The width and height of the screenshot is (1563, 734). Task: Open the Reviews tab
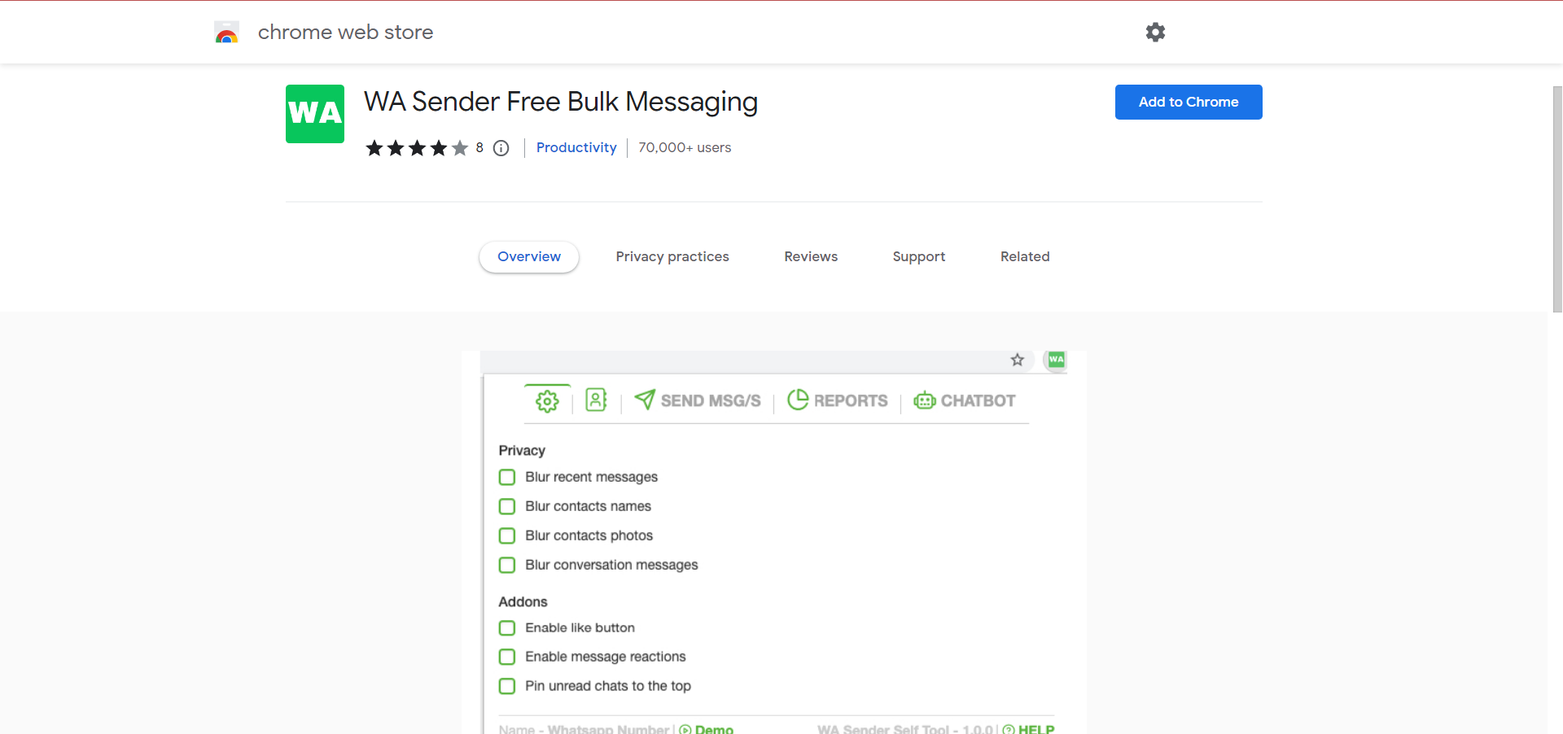(x=811, y=256)
